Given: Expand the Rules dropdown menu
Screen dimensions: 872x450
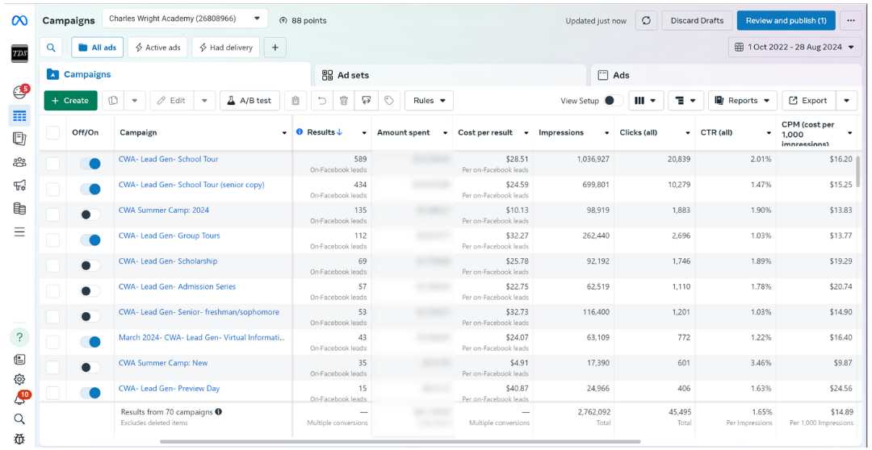Looking at the screenshot, I should tap(429, 101).
